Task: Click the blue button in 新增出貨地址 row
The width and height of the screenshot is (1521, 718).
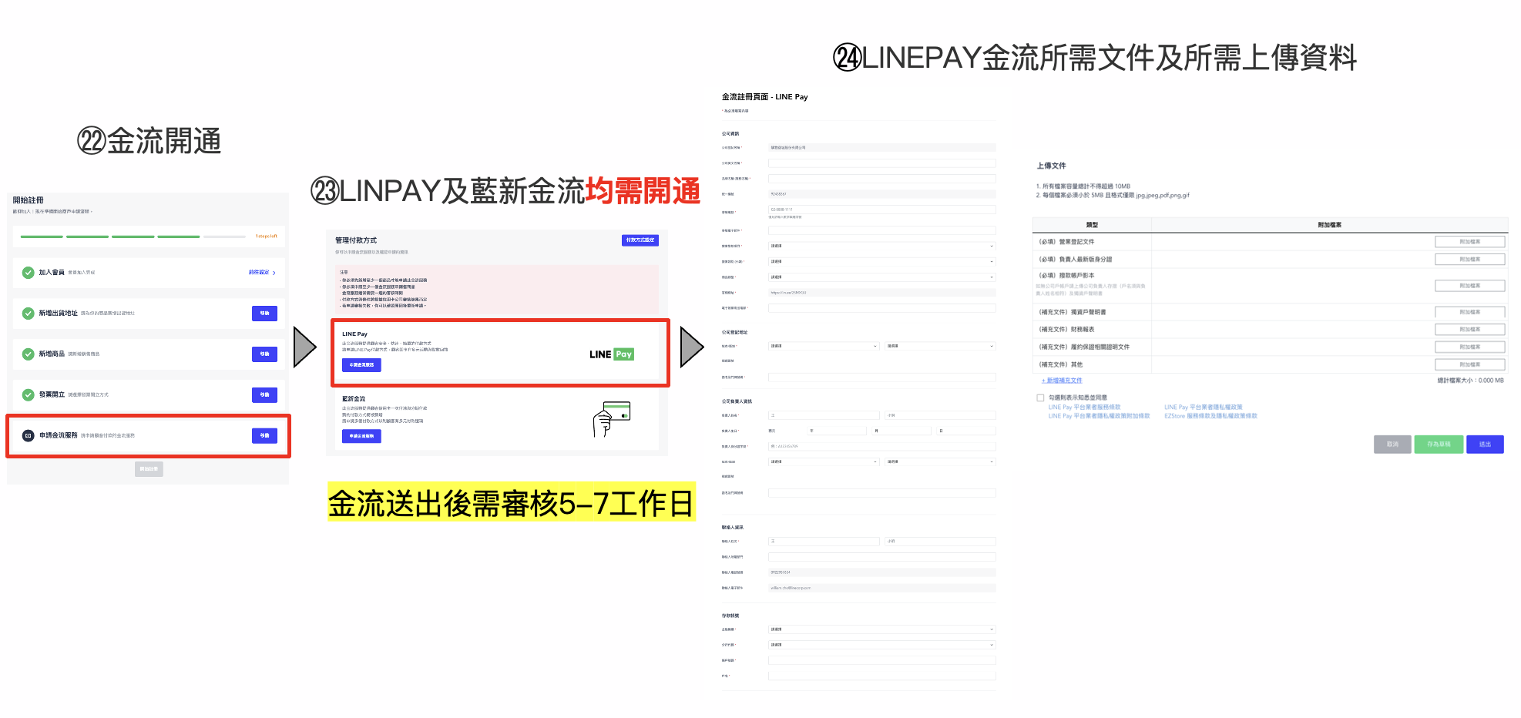Action: [264, 314]
